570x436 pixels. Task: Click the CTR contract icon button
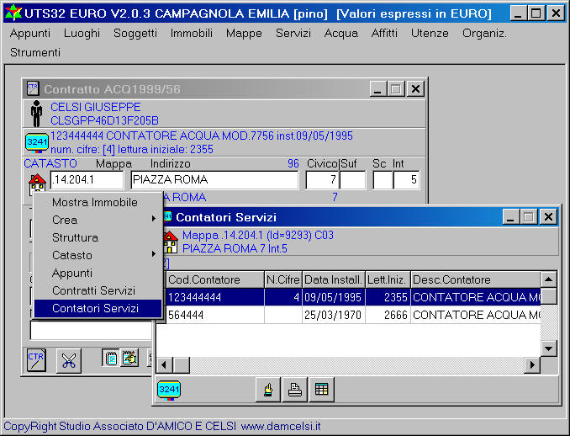coord(36,359)
